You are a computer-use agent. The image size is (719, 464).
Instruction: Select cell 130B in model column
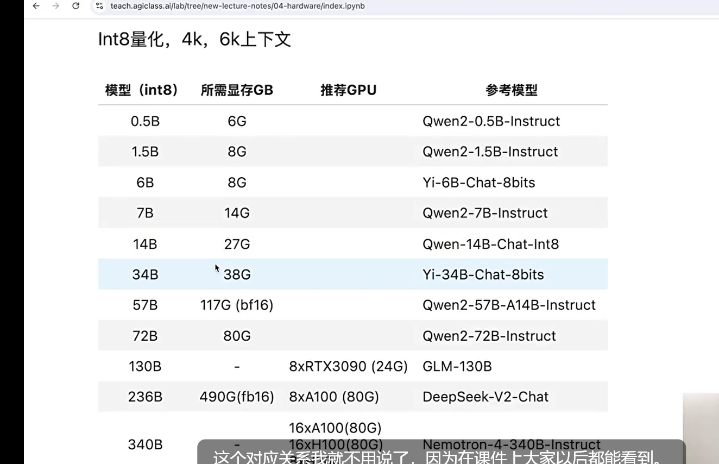point(145,367)
